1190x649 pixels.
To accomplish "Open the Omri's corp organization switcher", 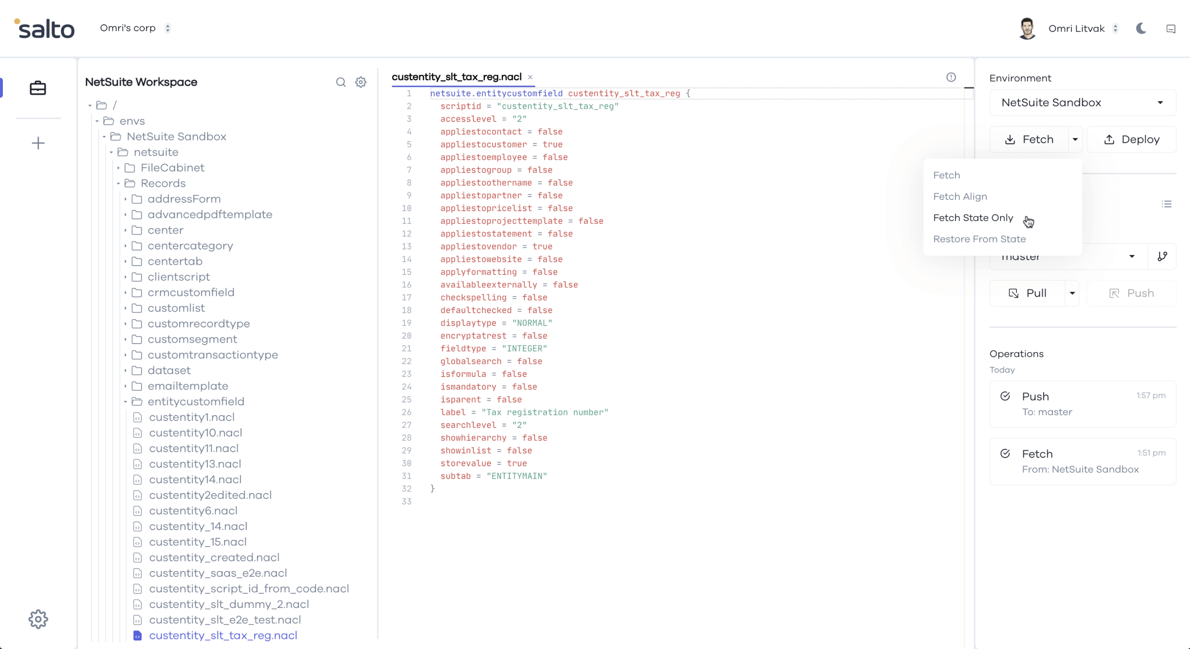I will click(135, 28).
